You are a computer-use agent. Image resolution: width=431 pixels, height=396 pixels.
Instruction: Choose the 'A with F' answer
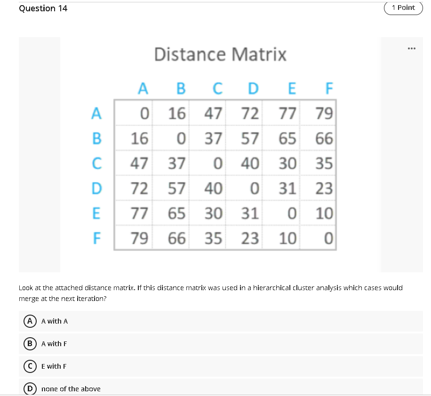tap(54, 344)
